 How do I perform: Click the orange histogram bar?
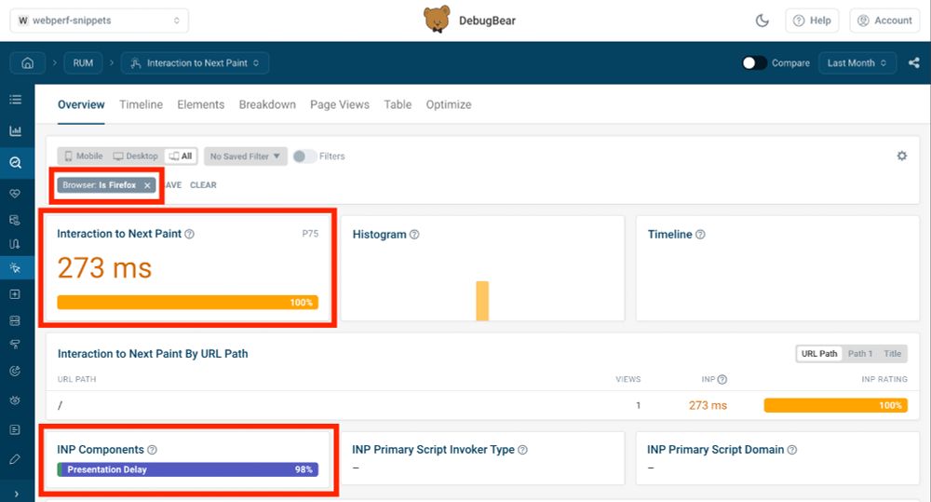tap(482, 301)
